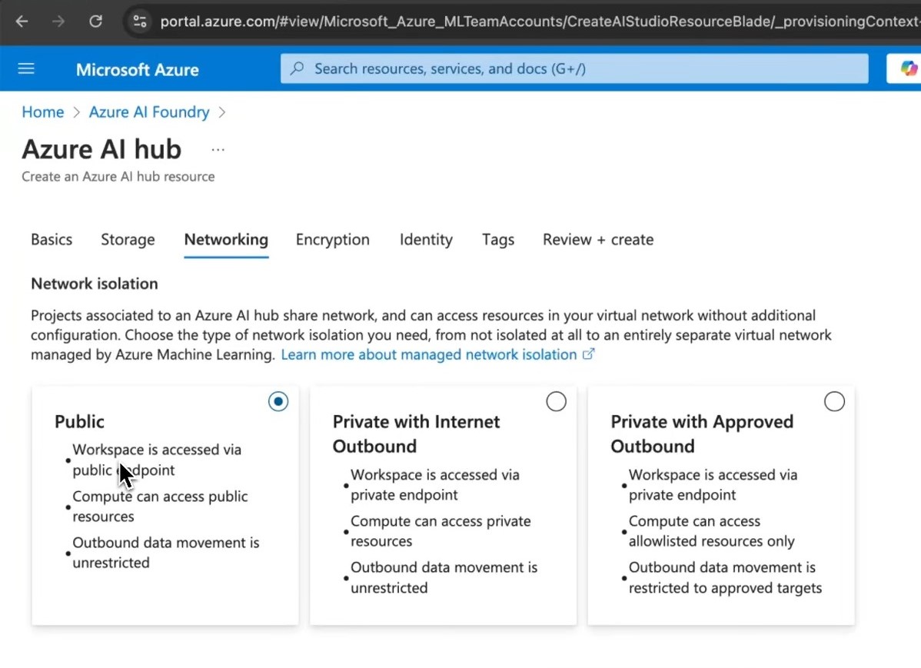This screenshot has height=668, width=921.
Task: Switch to the Review + create tab
Action: point(597,240)
